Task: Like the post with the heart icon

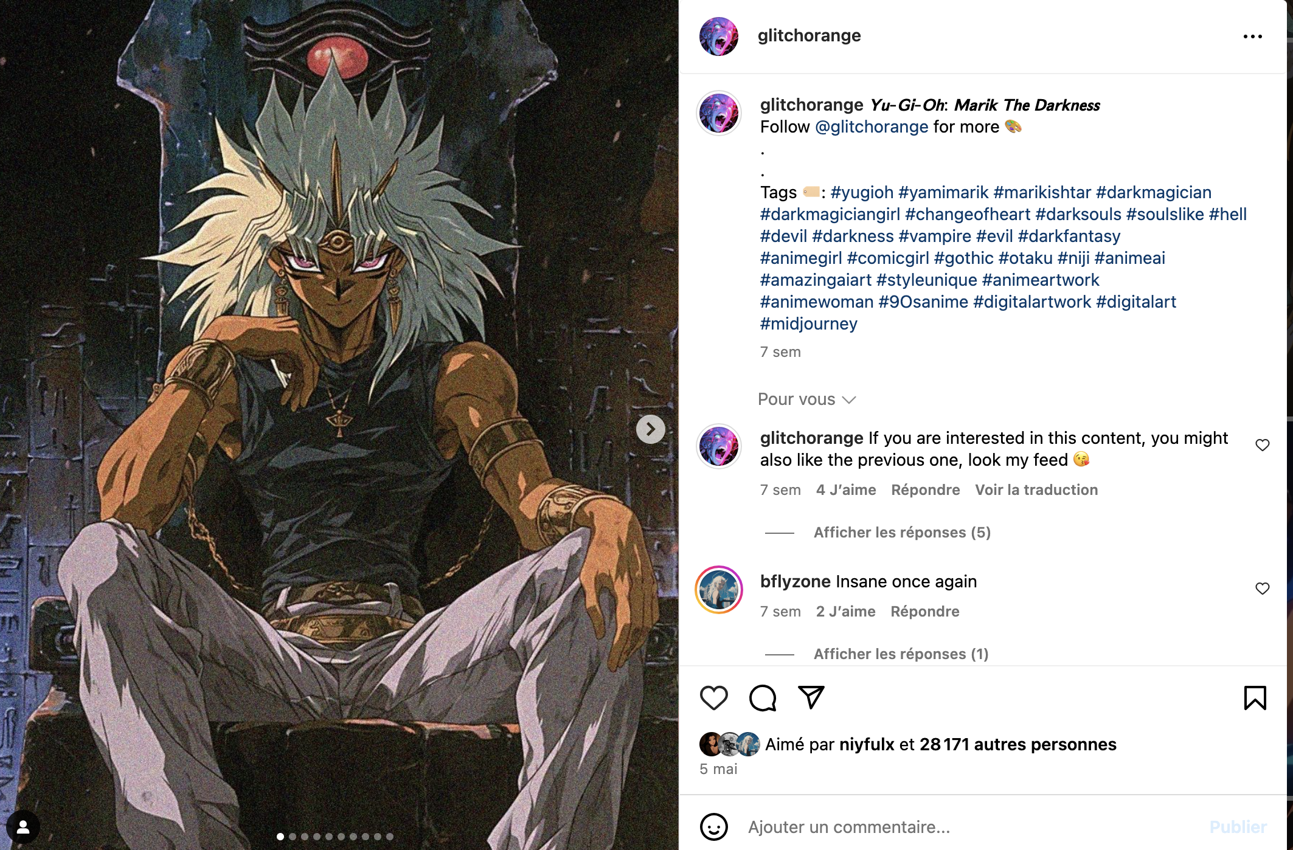Action: [x=713, y=697]
